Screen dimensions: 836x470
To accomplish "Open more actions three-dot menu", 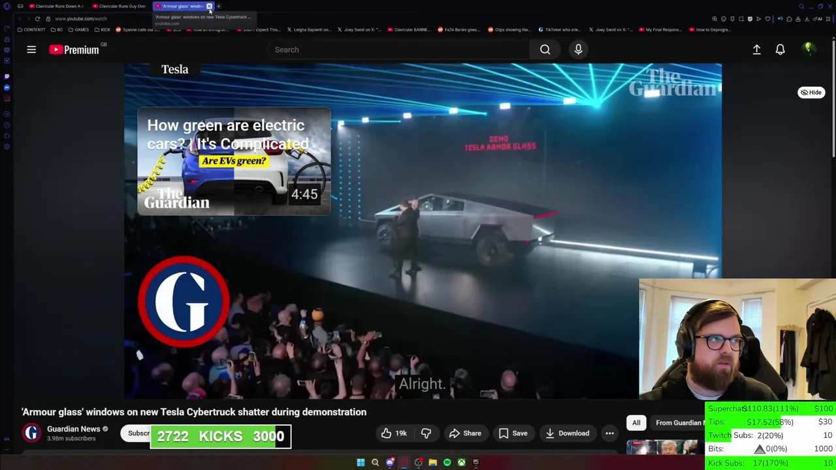I will (x=609, y=433).
